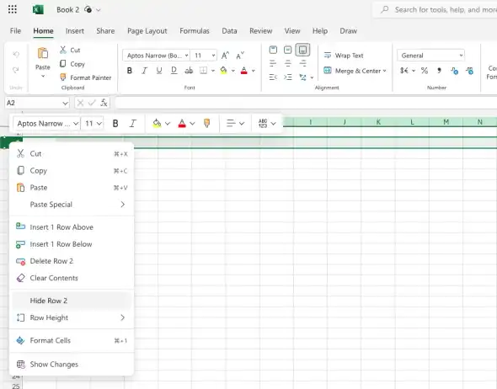Switch to the Formulas ribbon tab
Screen dimensions: 497x389
click(195, 30)
